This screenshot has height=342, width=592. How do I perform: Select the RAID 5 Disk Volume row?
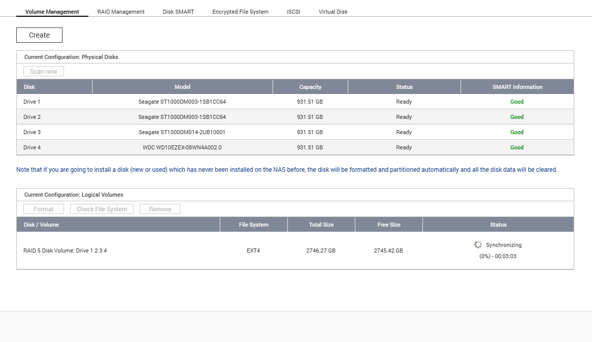[295, 250]
